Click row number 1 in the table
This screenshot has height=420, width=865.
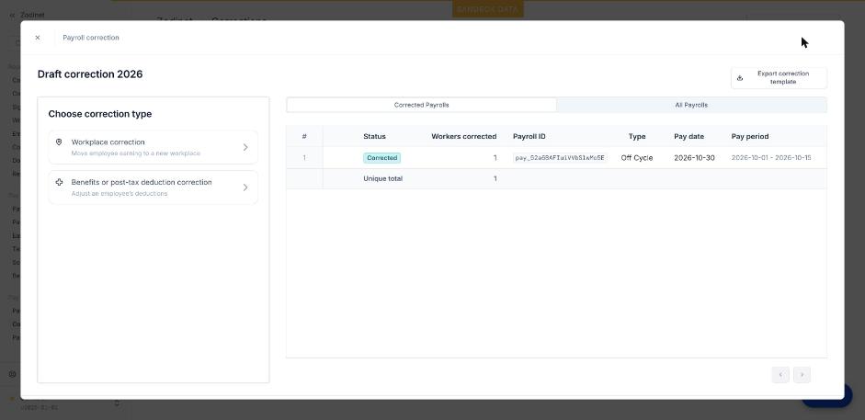tap(304, 158)
